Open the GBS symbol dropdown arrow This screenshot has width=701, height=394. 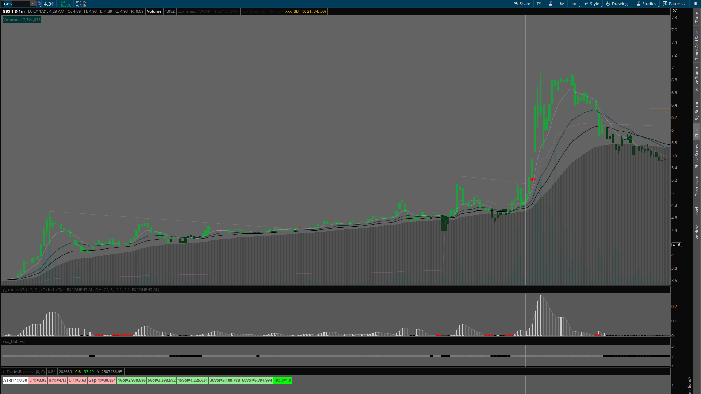coord(32,4)
